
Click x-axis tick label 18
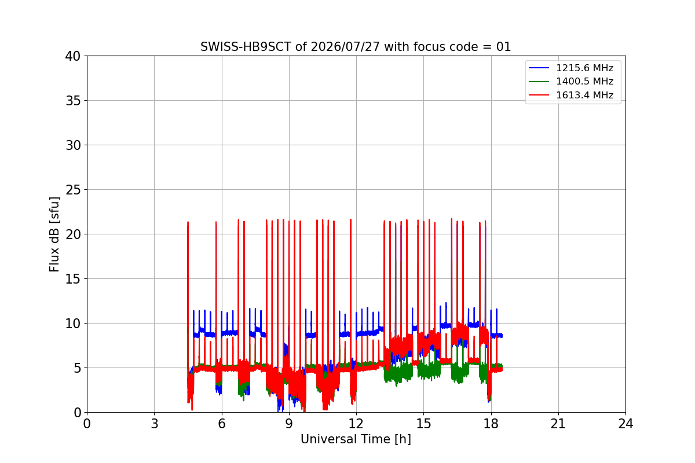tap(491, 424)
